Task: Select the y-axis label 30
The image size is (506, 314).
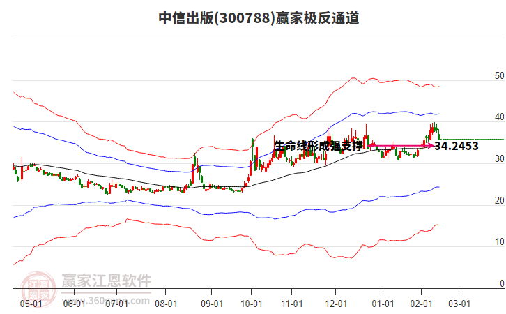Action: 499,159
